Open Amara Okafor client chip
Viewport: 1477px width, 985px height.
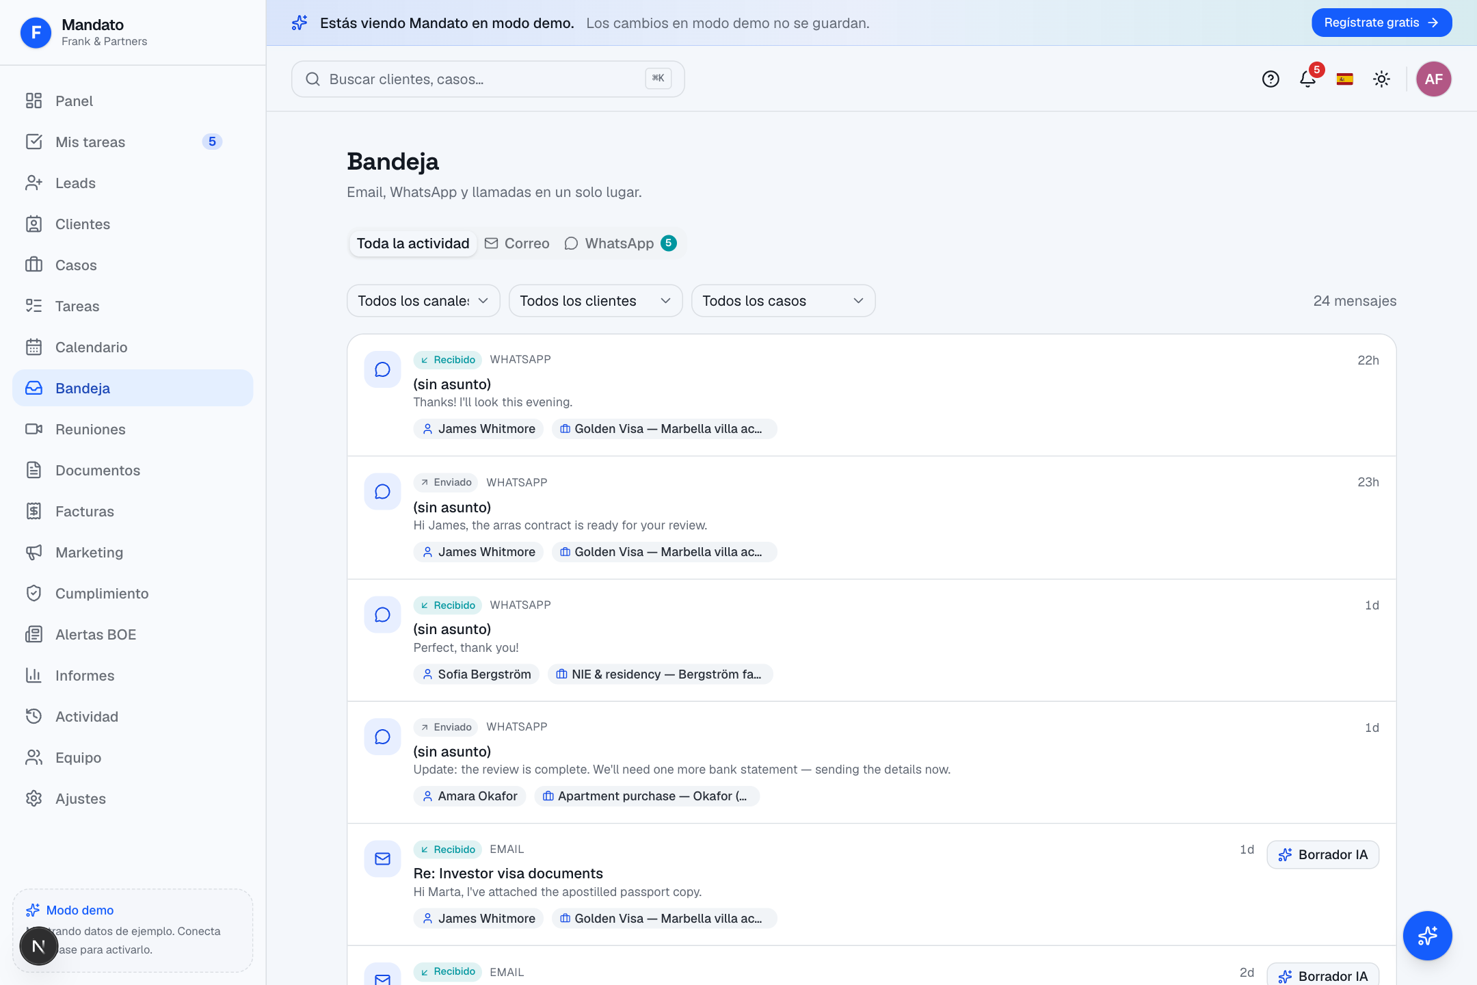pos(470,796)
